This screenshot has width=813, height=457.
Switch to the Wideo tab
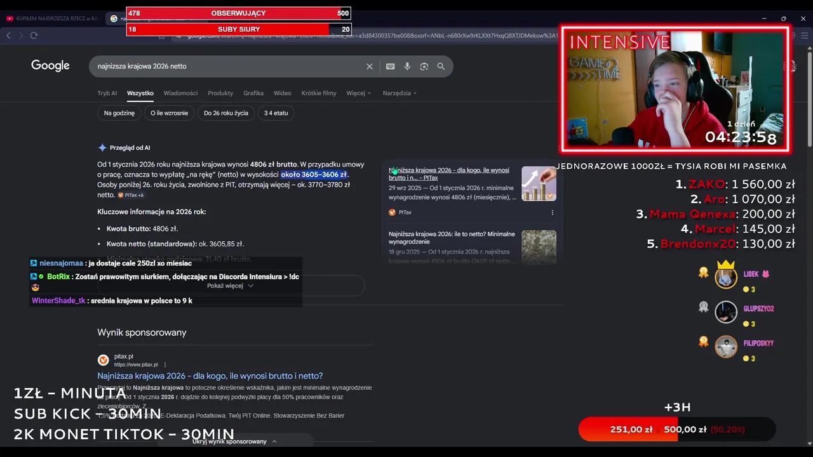(283, 93)
